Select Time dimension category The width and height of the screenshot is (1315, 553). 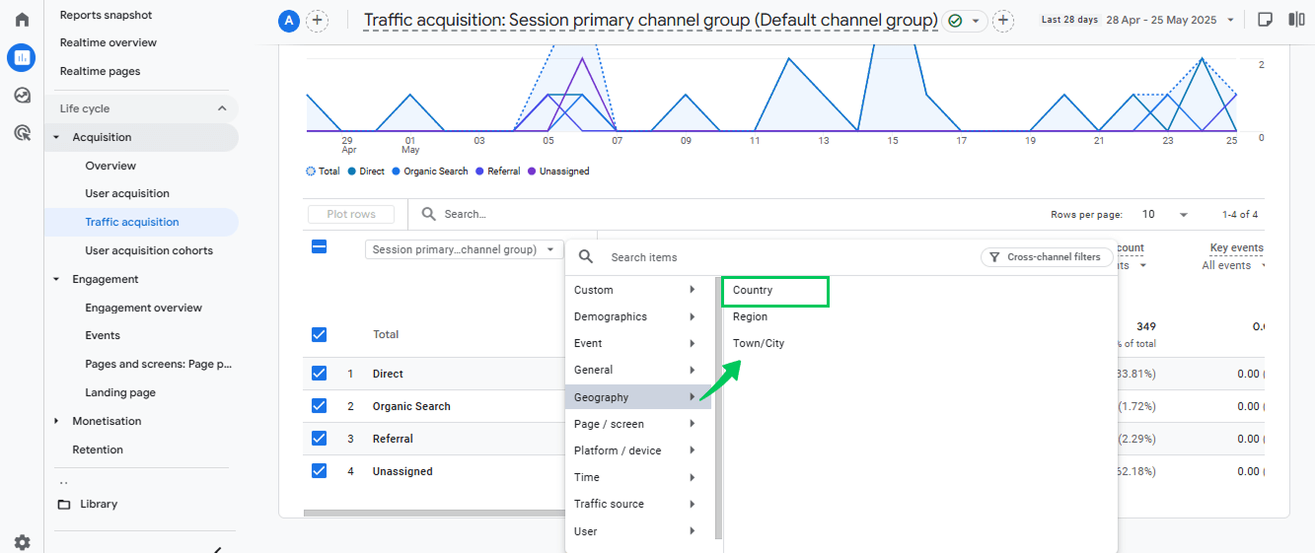coord(637,477)
